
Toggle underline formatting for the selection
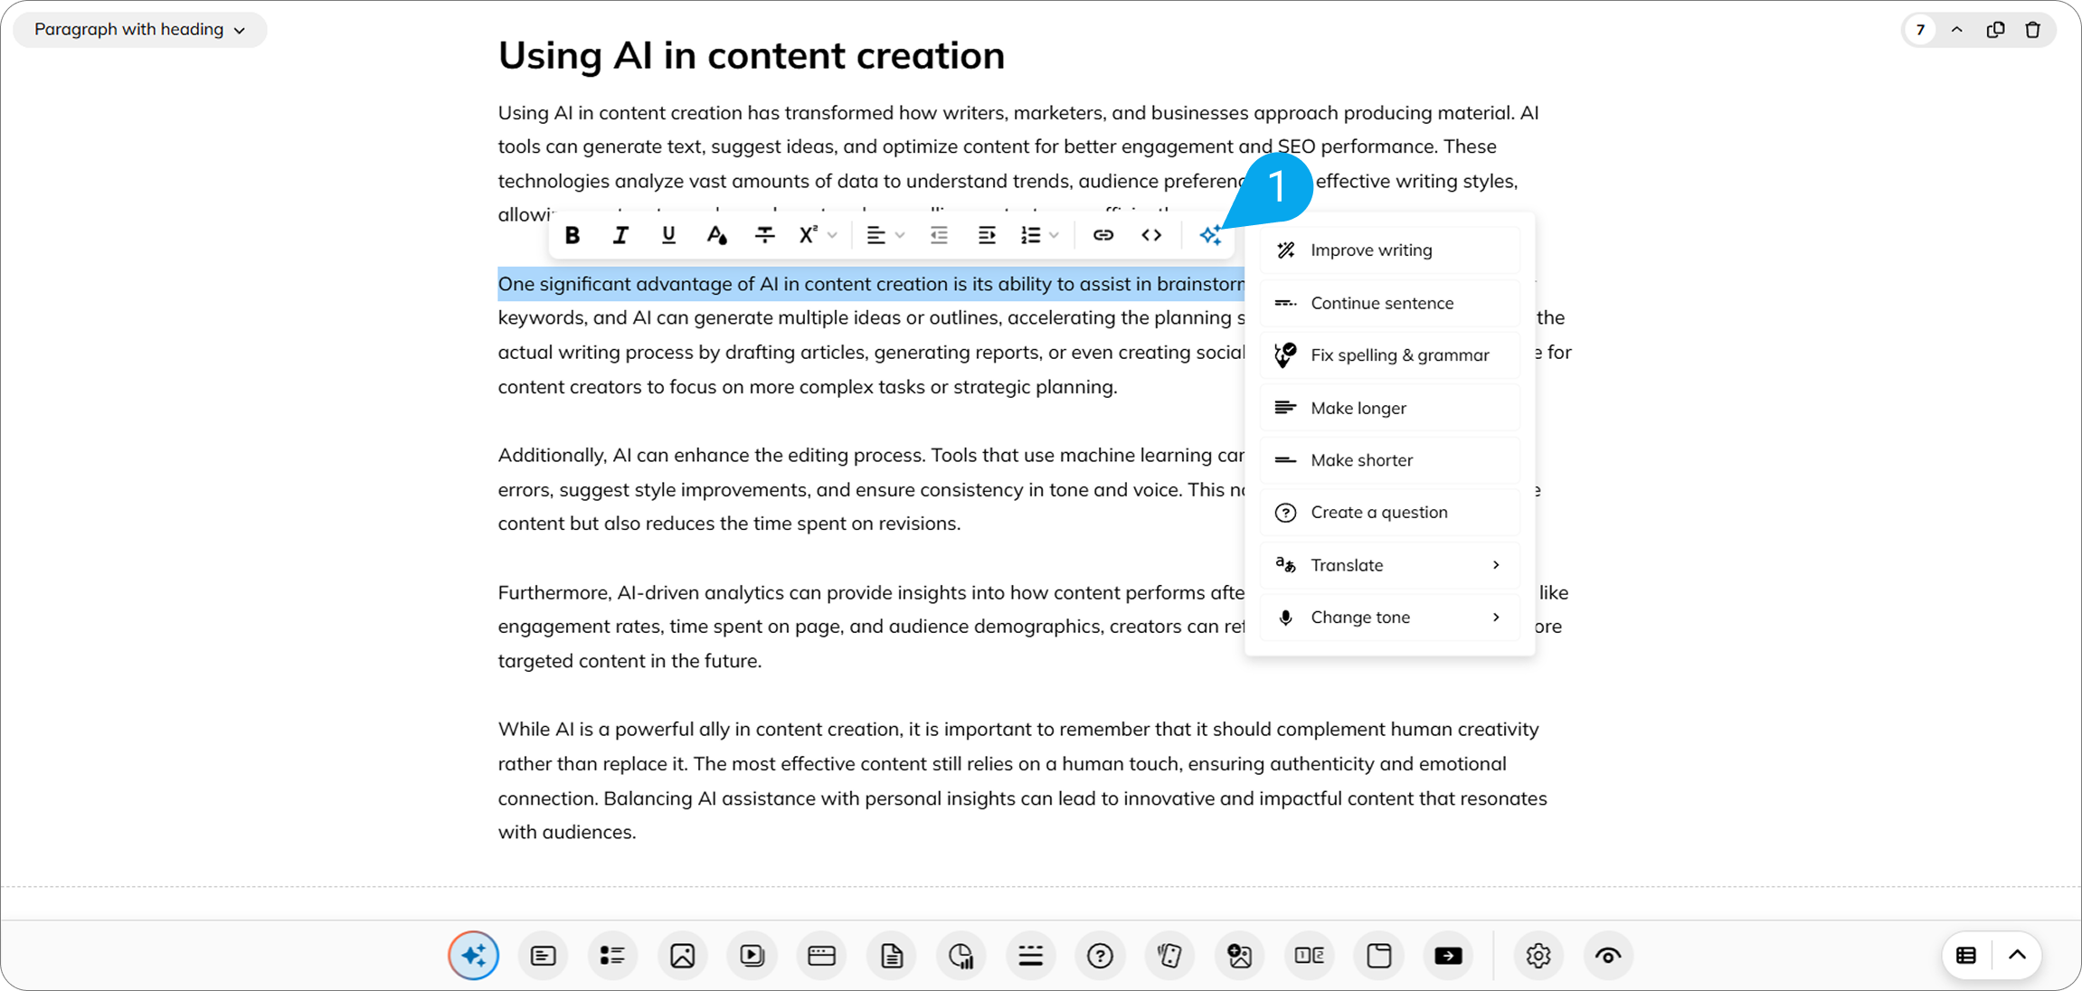pos(668,235)
